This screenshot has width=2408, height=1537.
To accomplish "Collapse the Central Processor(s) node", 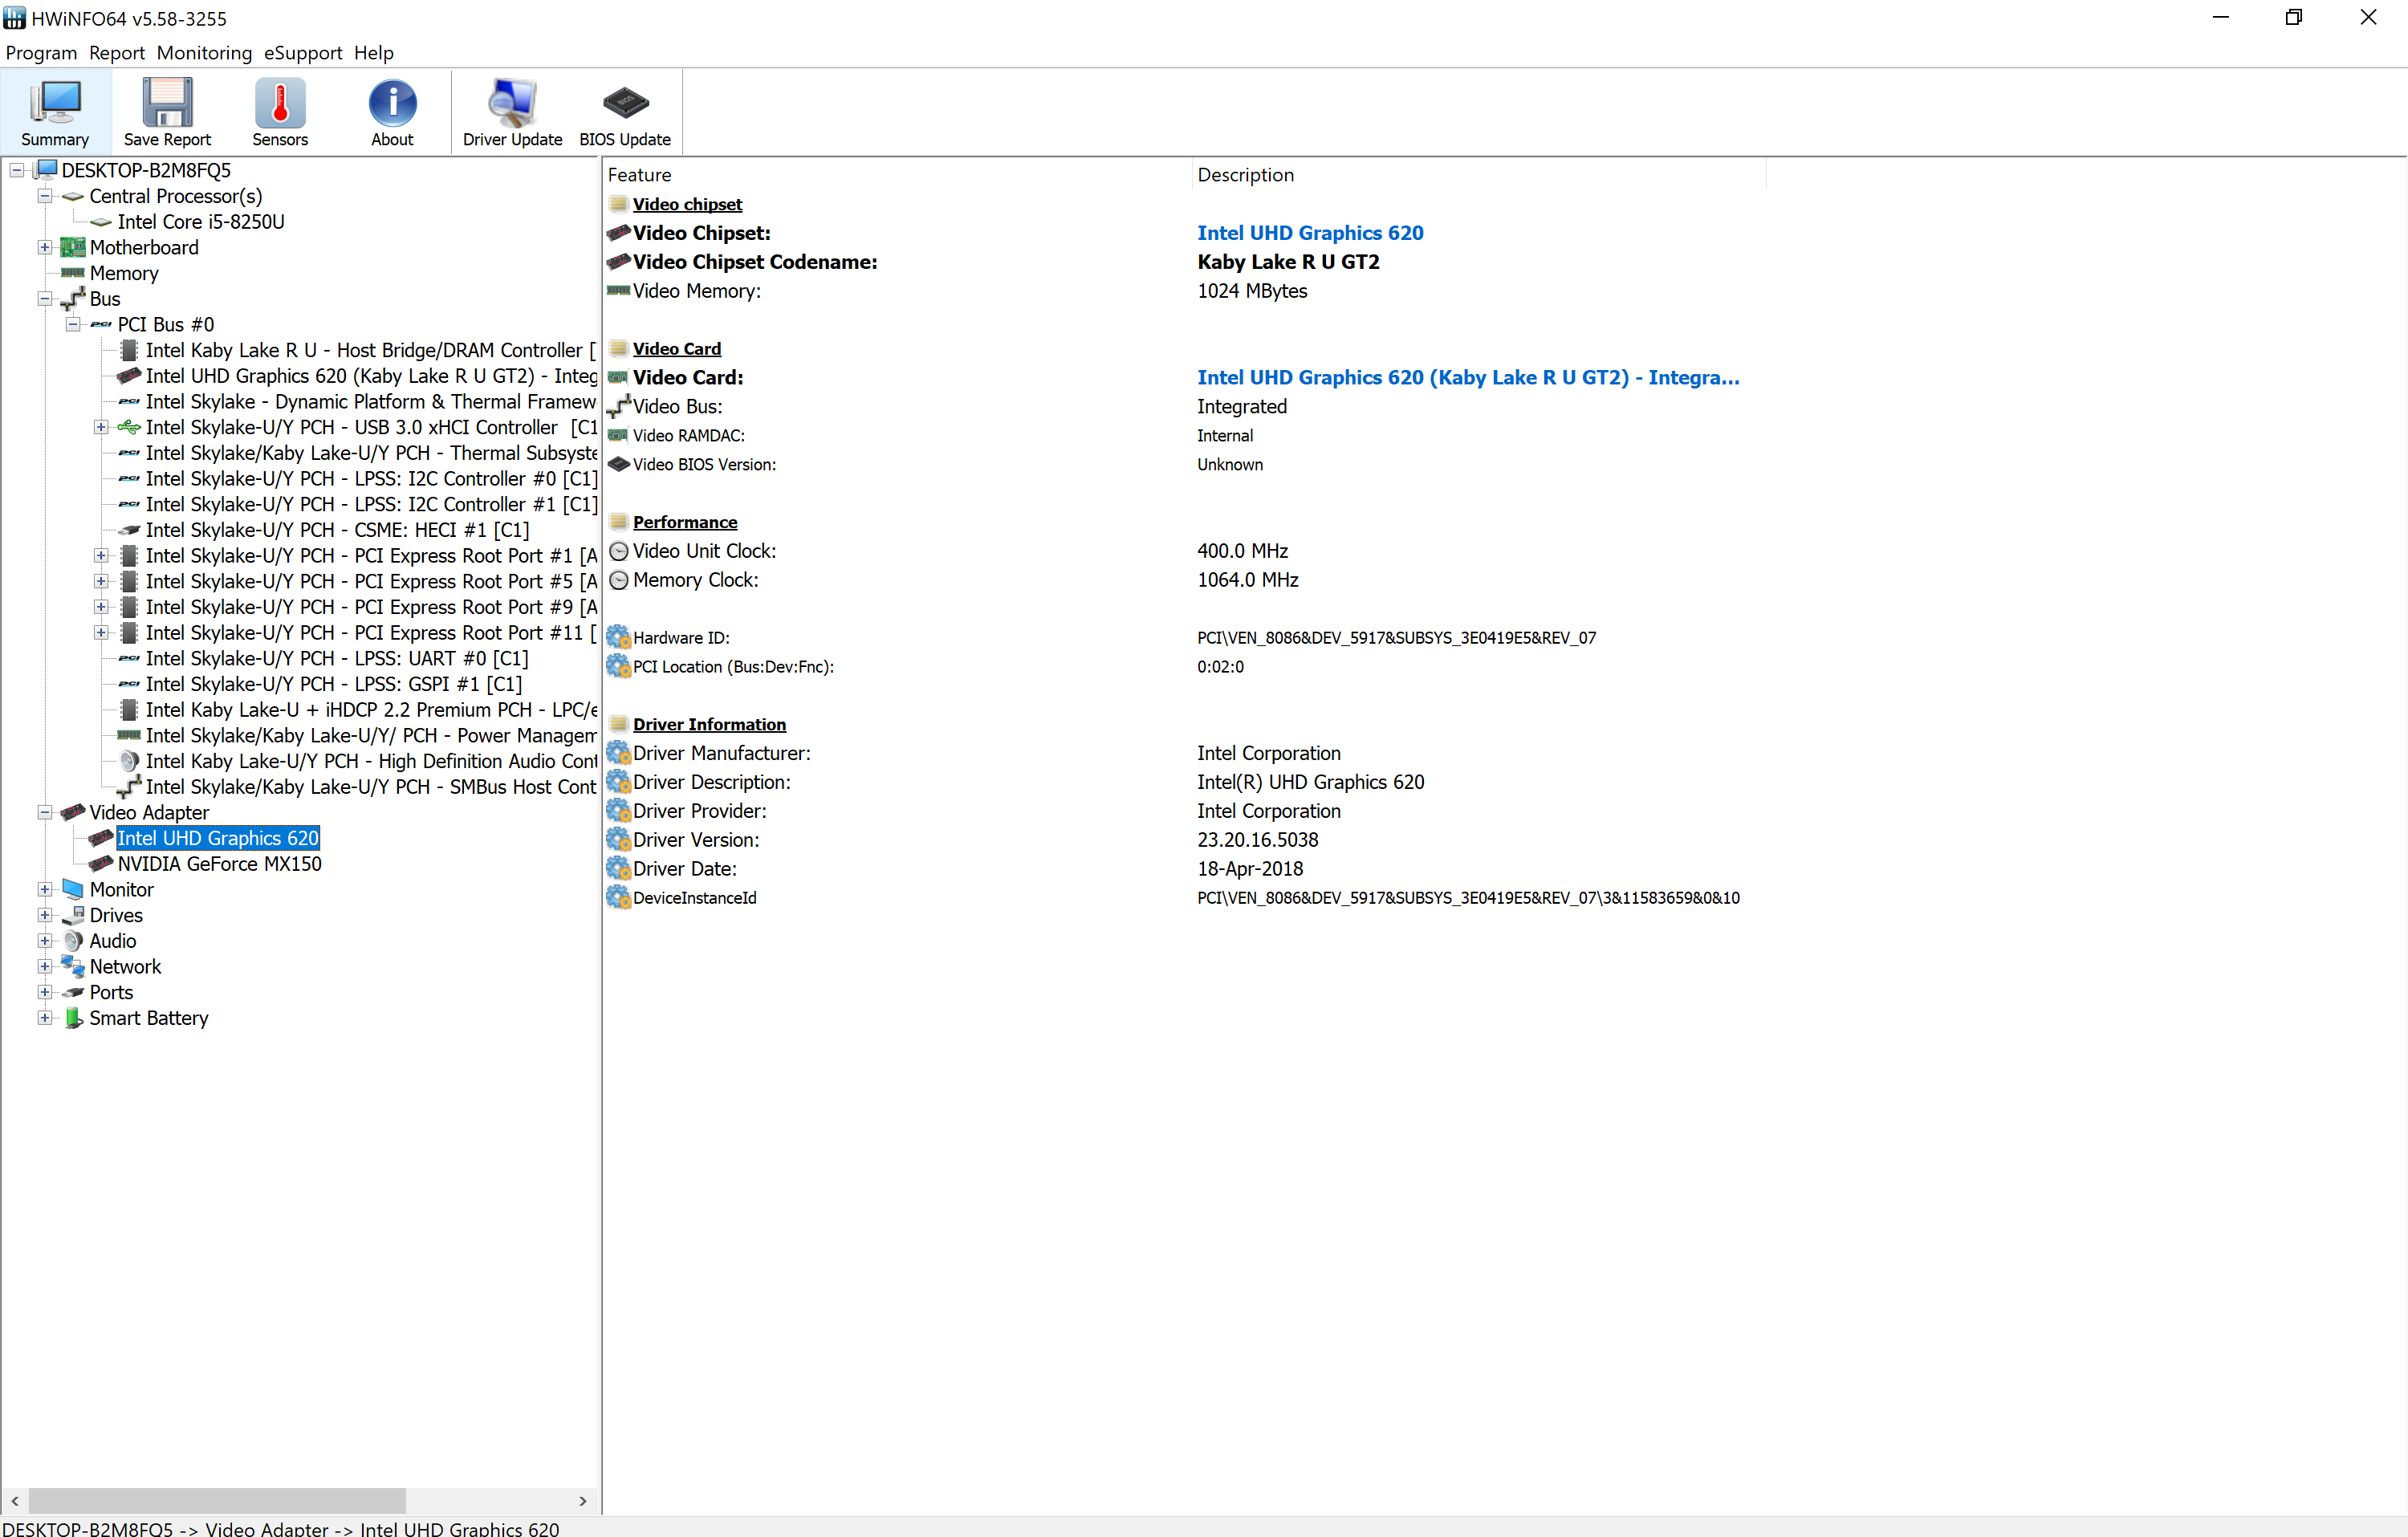I will pyautogui.click(x=45, y=196).
